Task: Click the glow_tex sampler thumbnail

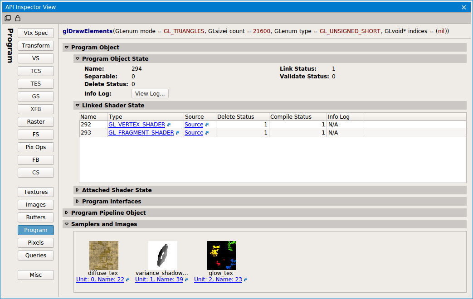Action: (221, 256)
